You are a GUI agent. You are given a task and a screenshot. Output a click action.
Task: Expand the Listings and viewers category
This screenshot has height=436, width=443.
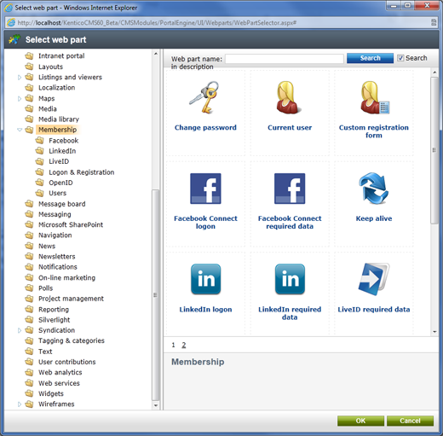[x=20, y=78]
